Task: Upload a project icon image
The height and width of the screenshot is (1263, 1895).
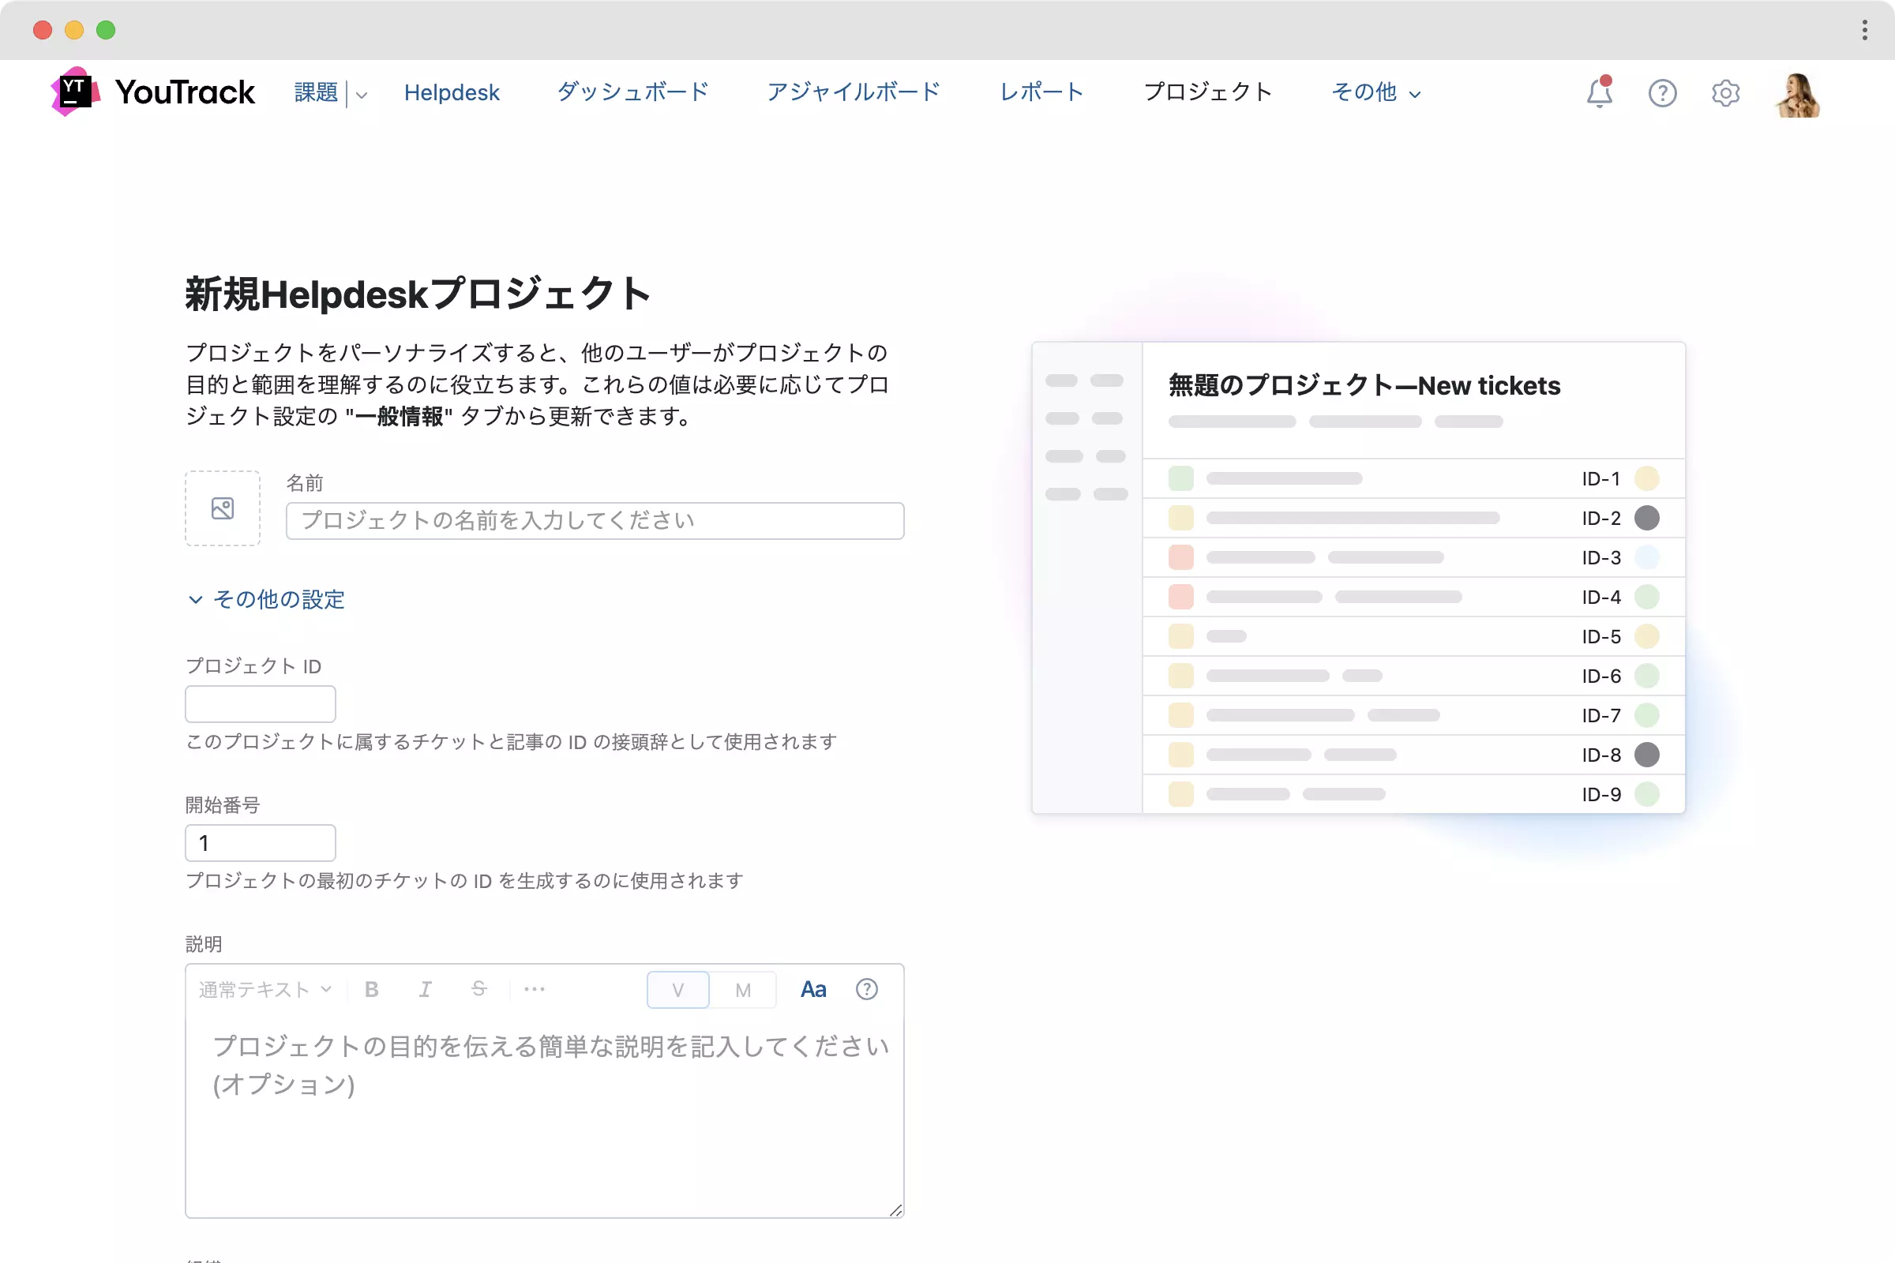Action: pos(223,508)
